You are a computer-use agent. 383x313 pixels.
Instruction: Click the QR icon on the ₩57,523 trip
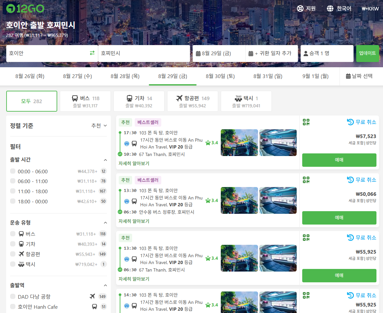pos(306,122)
